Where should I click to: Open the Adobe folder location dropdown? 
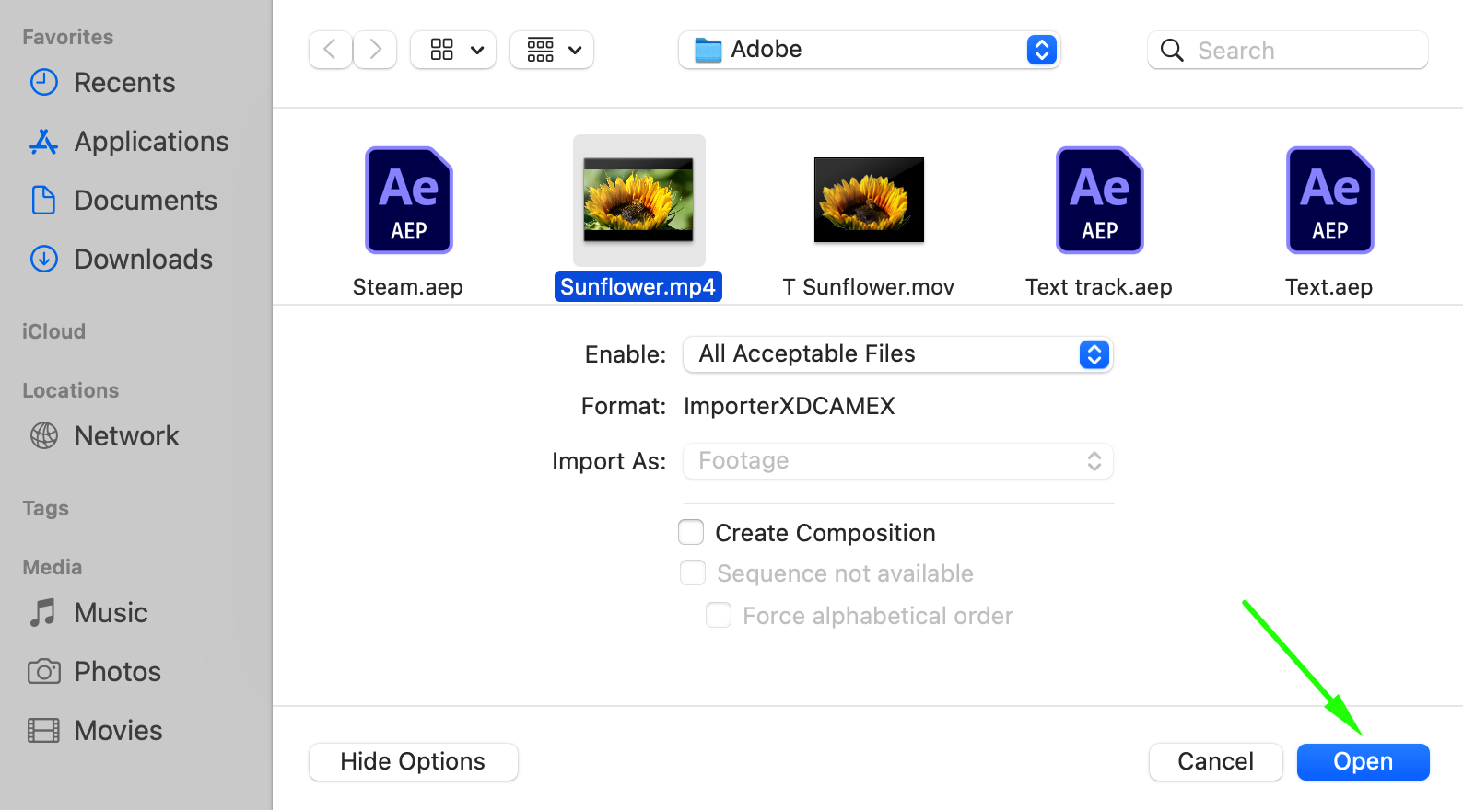coord(870,50)
